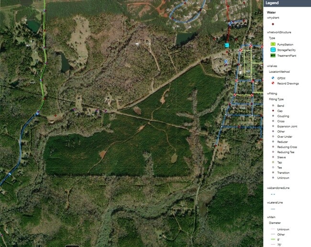The width and height of the screenshot is (311, 247).
Task: Select the Tap fitting symbol in legend
Action: [272, 162]
